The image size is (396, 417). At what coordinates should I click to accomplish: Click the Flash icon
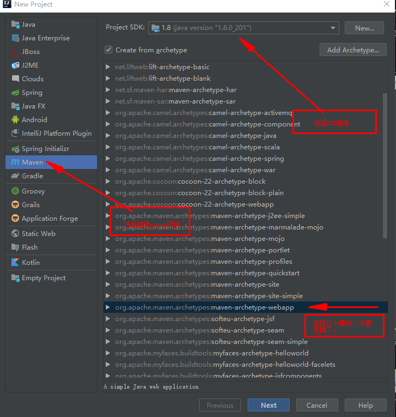click(15, 247)
